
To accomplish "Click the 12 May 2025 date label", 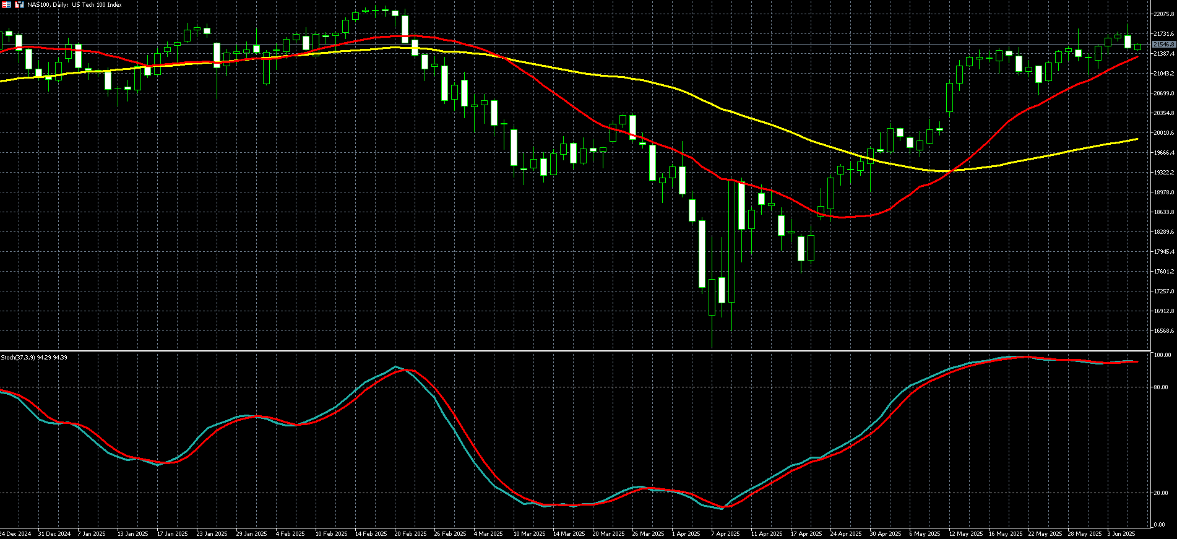I will tap(966, 533).
